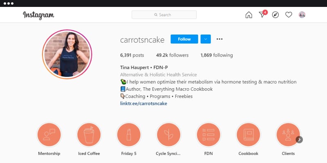Click into the Search field
This screenshot has width=327, height=163.
(x=164, y=15)
